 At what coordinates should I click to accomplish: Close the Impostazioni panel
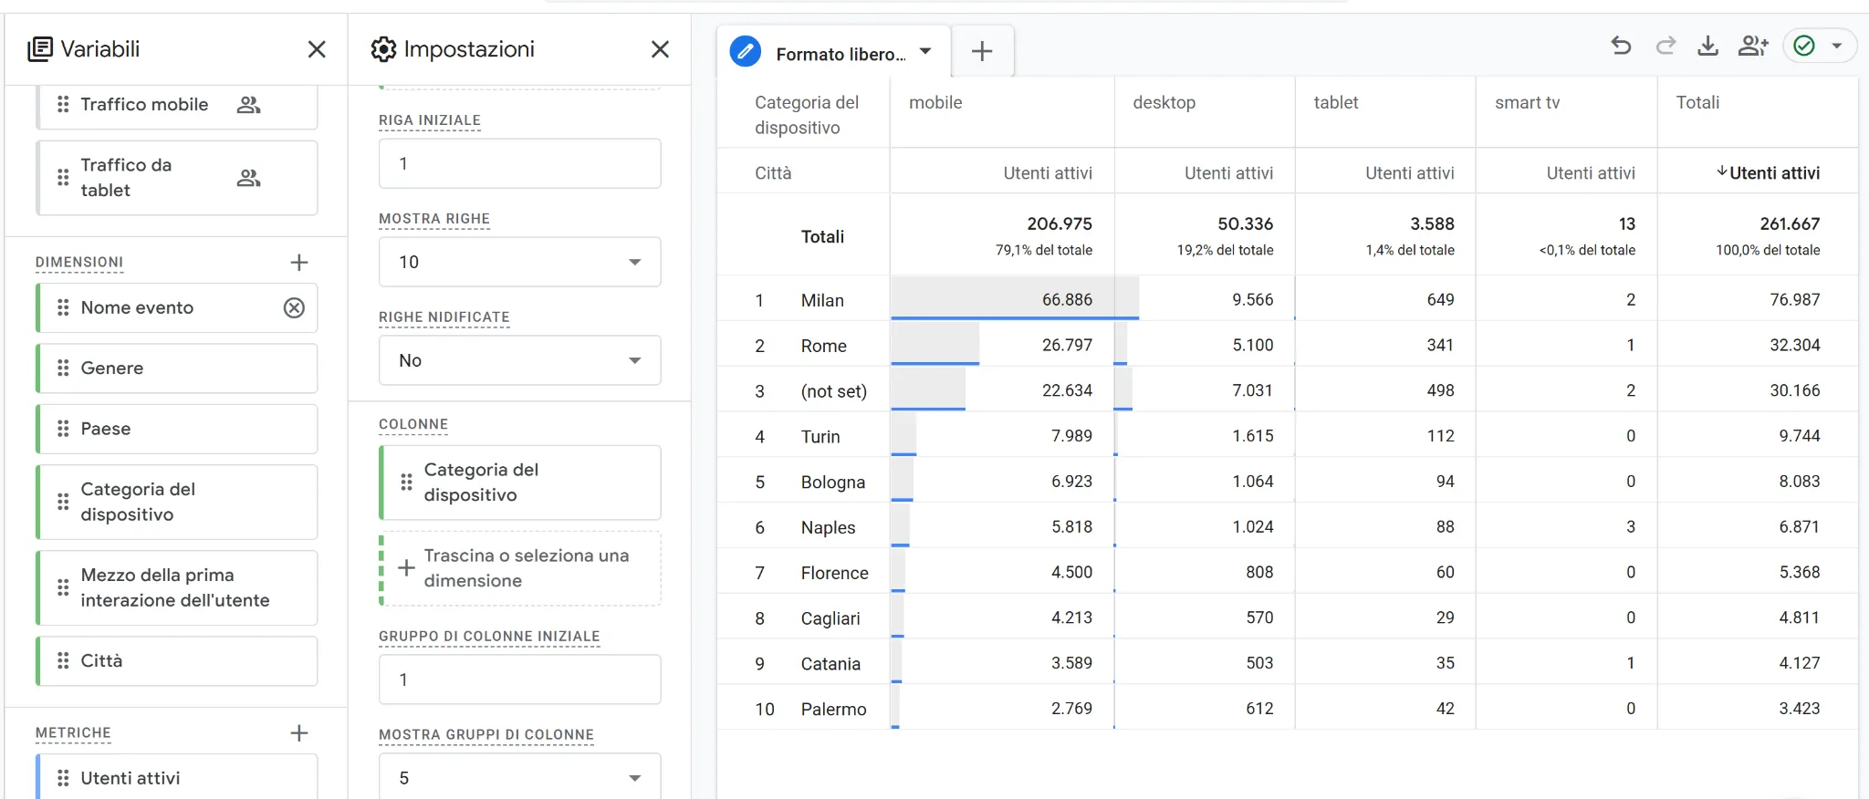tap(660, 49)
